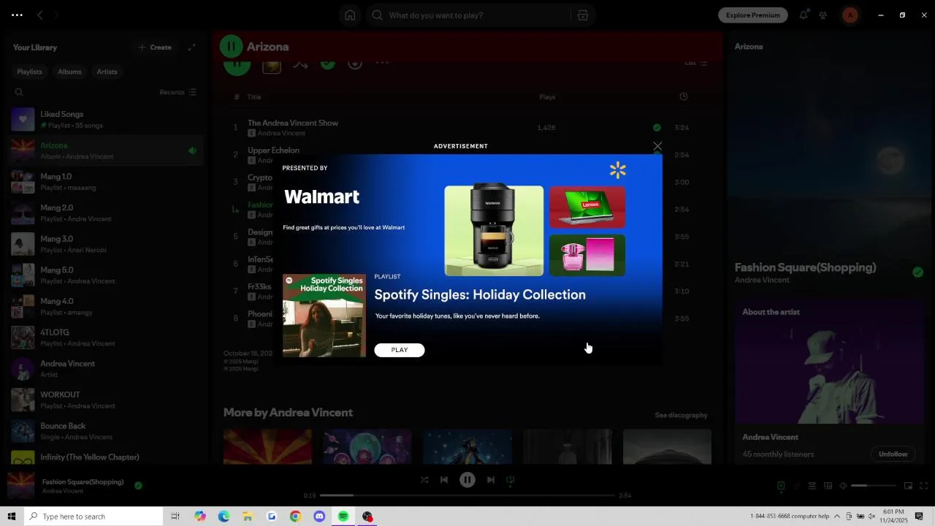Open the mini player icon
935x526 pixels.
point(909,486)
